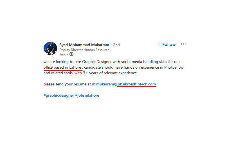This screenshot has height=149, width=252.
Task: Open the #graphicdesigner hashtag
Action: (59, 96)
